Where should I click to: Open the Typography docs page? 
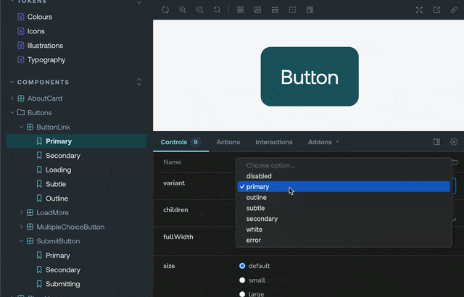coord(46,59)
